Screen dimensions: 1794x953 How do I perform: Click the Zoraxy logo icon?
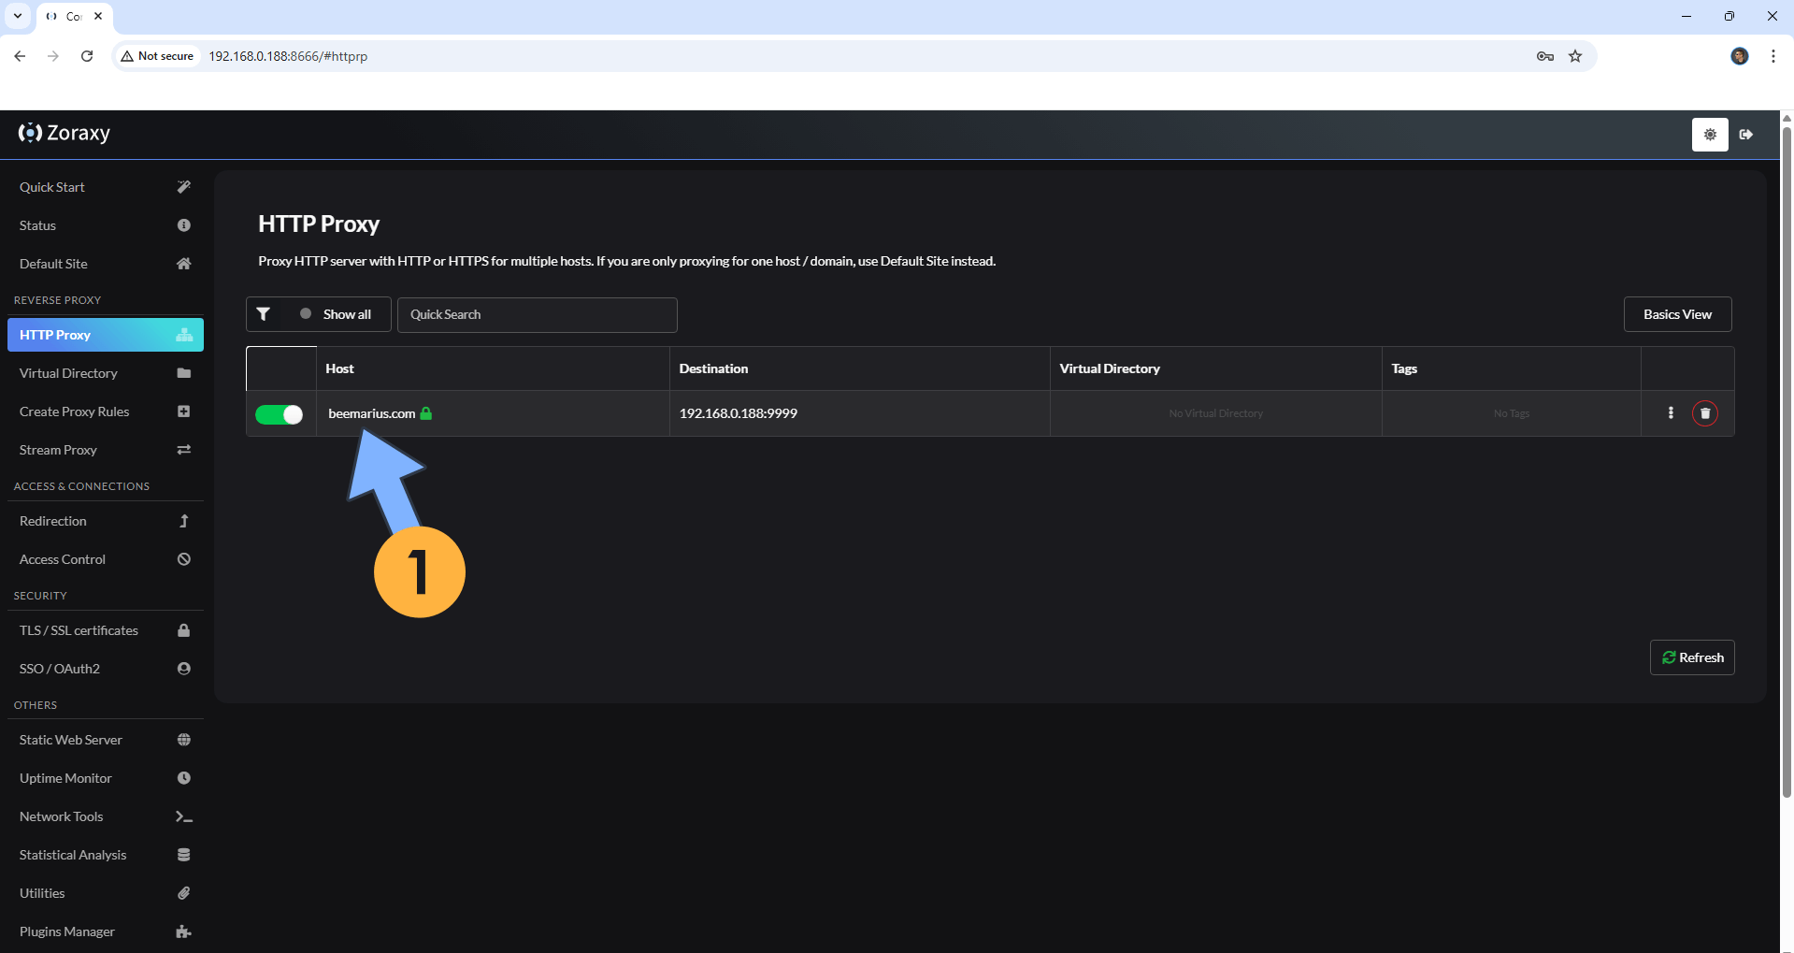[x=31, y=132]
